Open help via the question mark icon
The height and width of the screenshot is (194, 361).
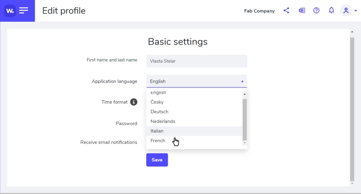tap(316, 10)
